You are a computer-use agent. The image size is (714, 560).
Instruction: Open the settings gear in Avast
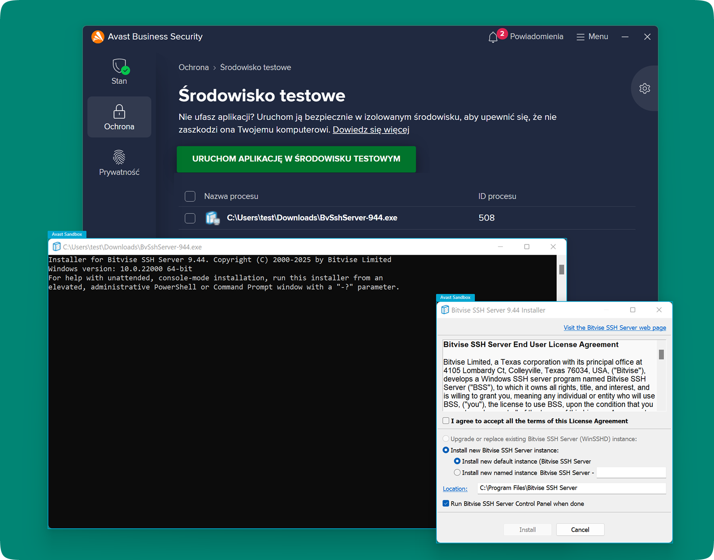click(645, 89)
